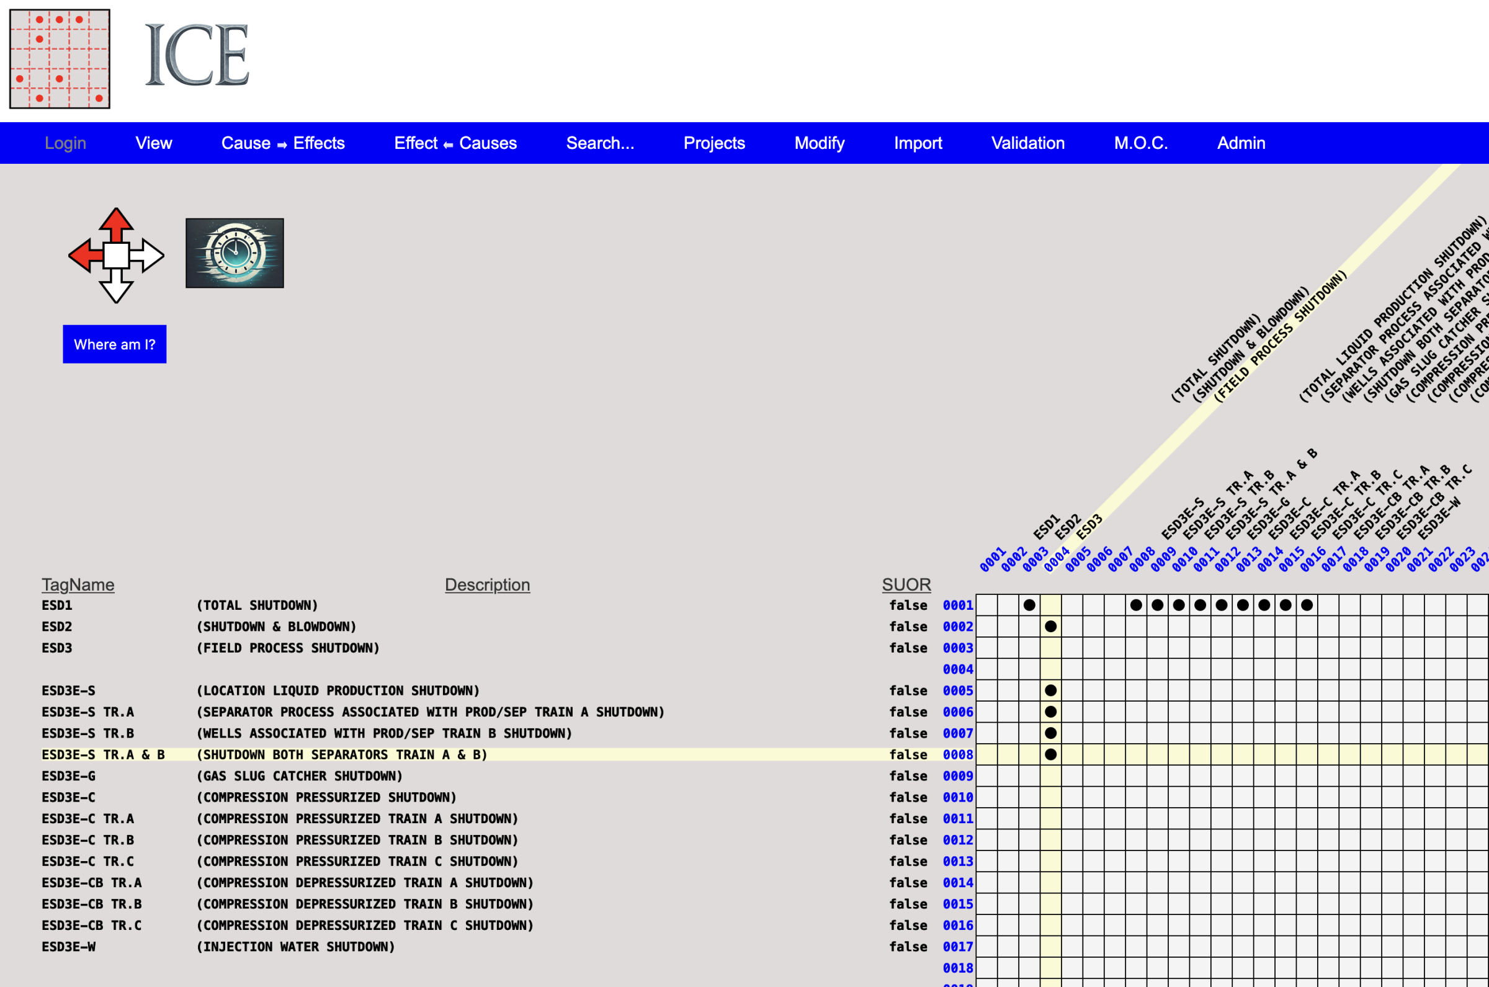Open row number 0010 link
The height and width of the screenshot is (987, 1489).
pos(957,797)
